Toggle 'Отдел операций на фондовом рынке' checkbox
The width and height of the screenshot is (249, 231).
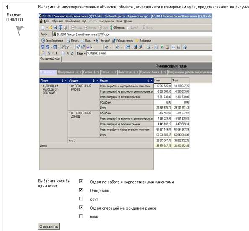point(80,208)
